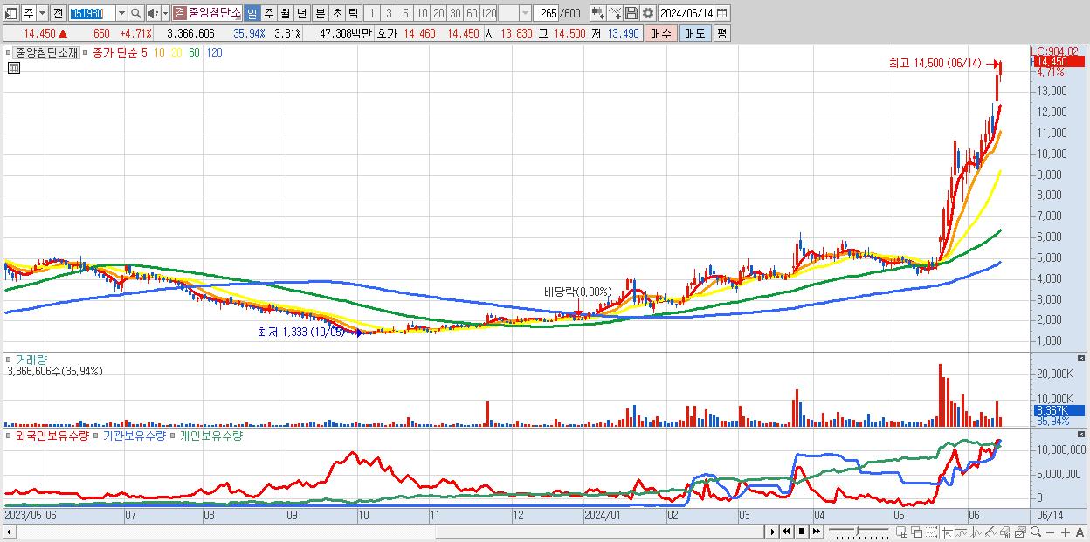Open the dropdown arrow next to 주
Image resolution: width=1090 pixels, height=542 pixels.
(42, 13)
